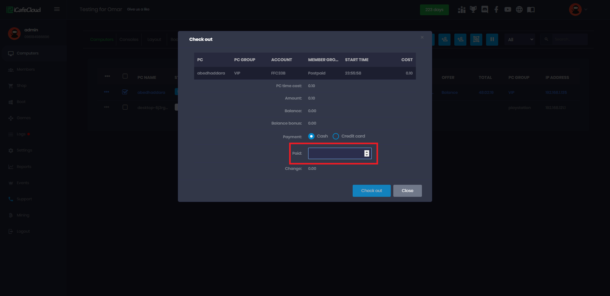The height and width of the screenshot is (296, 610).
Task: Click the Close button in dialog
Action: click(407, 191)
